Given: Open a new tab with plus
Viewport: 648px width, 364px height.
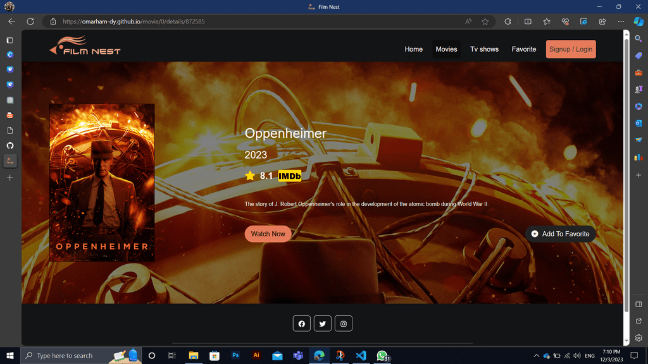Looking at the screenshot, I should (x=10, y=178).
